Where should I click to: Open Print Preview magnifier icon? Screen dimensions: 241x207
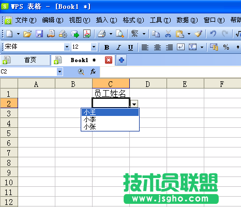pos(120,34)
